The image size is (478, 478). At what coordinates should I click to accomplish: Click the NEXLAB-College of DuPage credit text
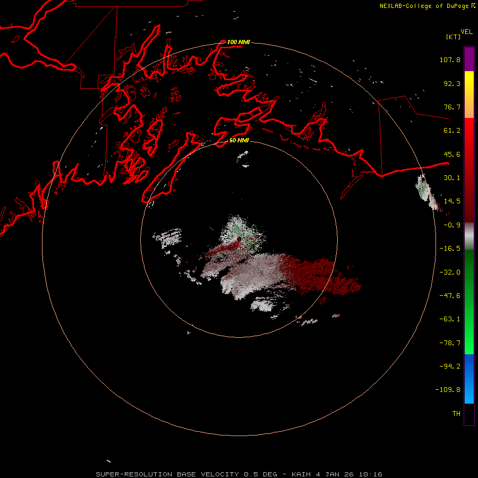pyautogui.click(x=424, y=6)
